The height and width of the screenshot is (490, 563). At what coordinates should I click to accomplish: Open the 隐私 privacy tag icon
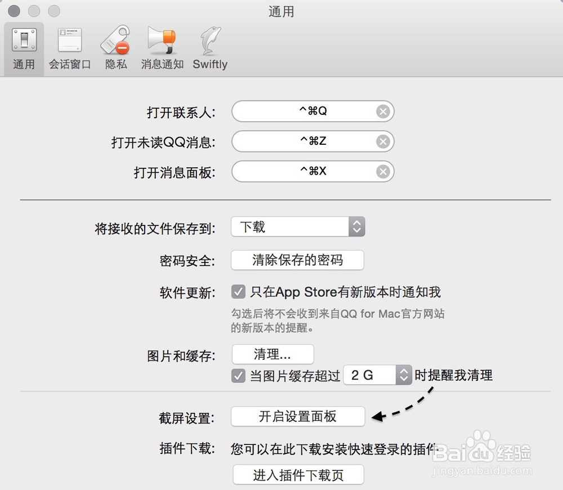point(115,48)
